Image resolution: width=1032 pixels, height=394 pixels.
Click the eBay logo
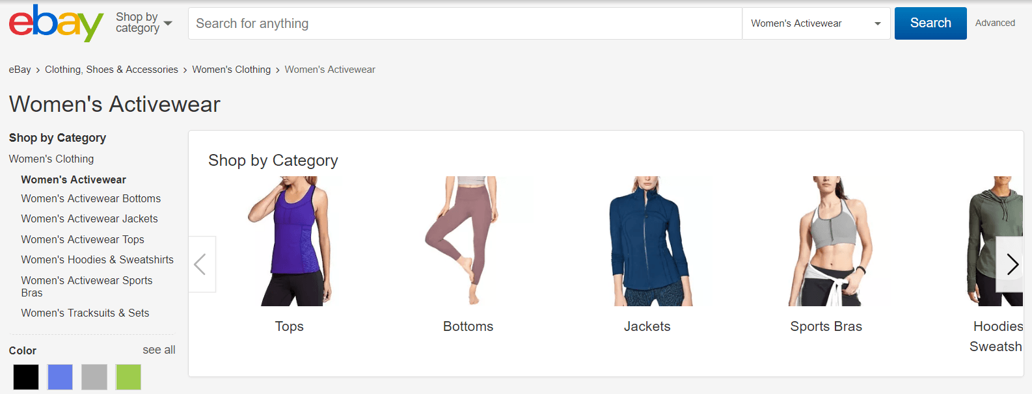tap(56, 23)
